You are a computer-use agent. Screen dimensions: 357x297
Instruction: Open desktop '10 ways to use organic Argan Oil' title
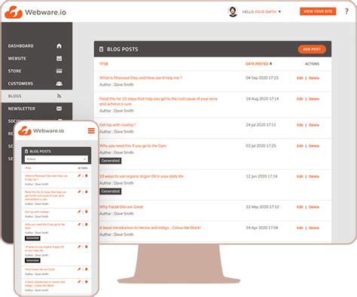click(x=142, y=176)
